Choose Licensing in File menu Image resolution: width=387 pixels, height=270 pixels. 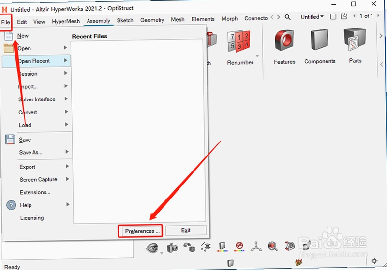coord(32,218)
